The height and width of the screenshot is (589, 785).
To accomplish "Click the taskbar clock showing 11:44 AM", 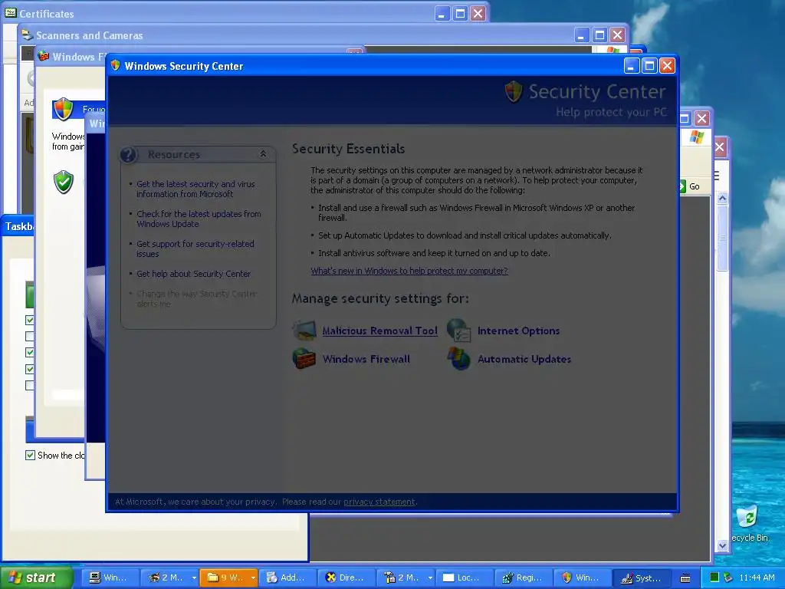I will tap(757, 577).
